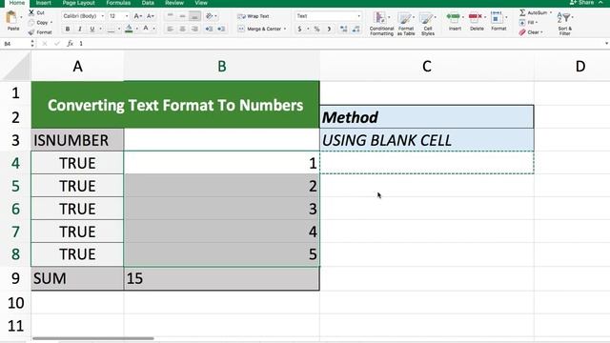This screenshot has width=610, height=343.
Task: Apply percent style format
Action: pos(316,29)
